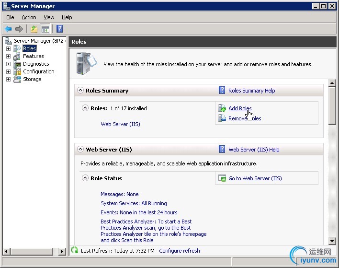Image resolution: width=339 pixels, height=268 pixels.
Task: Click the Server Manager root node icon
Action: [9, 40]
